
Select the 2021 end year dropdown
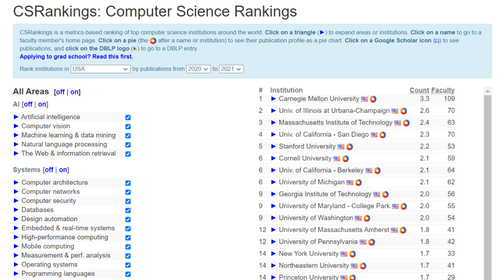231,69
